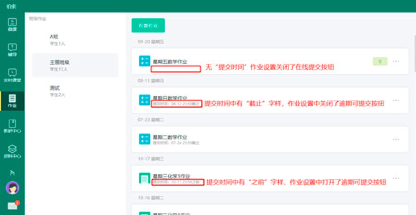Open more options for 星期五数学作业

pyautogui.click(x=396, y=61)
